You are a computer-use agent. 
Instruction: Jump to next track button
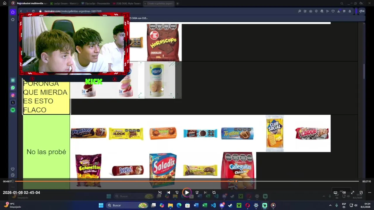click(205, 192)
